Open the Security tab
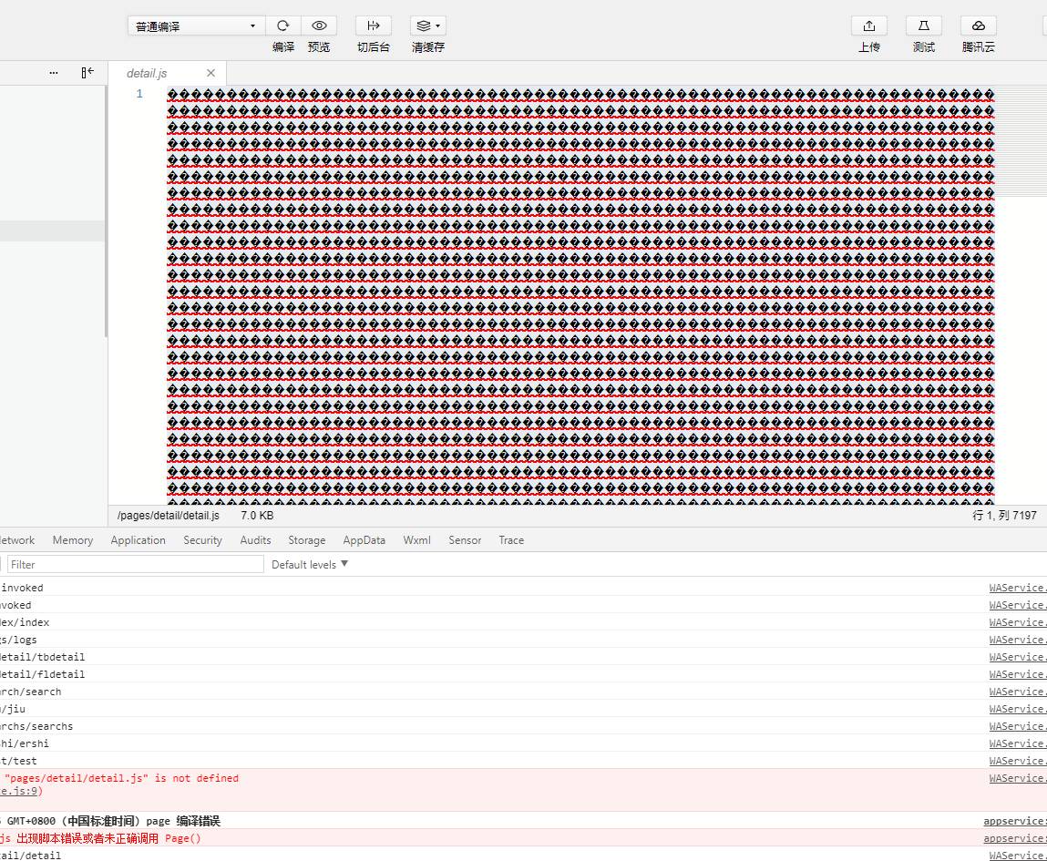 coord(202,540)
